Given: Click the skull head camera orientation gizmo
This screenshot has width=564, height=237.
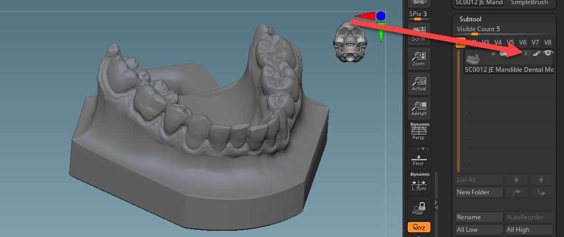Looking at the screenshot, I should pyautogui.click(x=350, y=42).
